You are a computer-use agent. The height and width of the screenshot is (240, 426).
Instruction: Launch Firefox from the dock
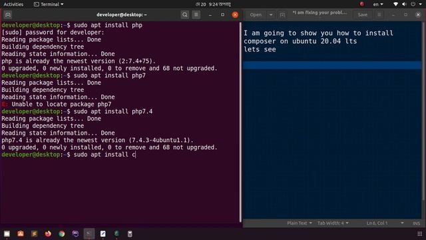(x=48, y=234)
